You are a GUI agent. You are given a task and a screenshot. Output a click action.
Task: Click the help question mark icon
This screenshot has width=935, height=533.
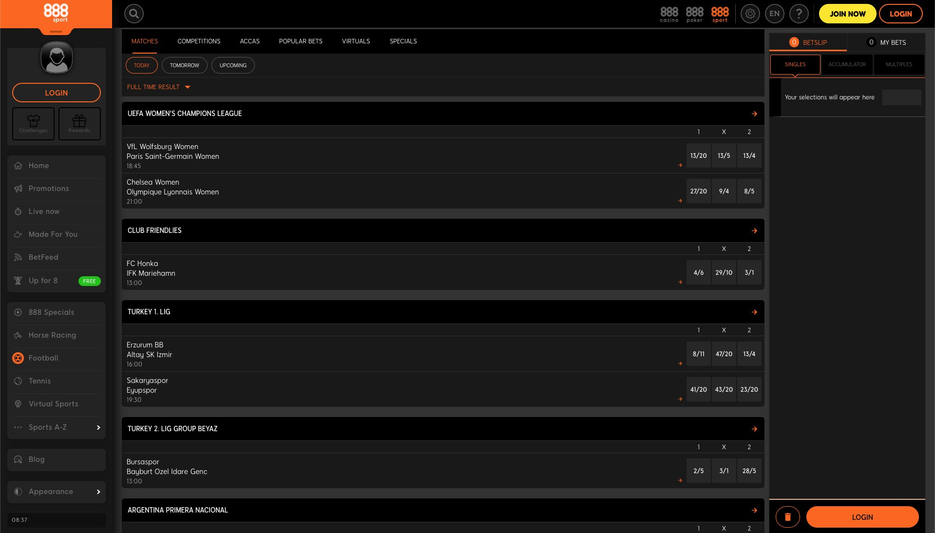click(799, 14)
